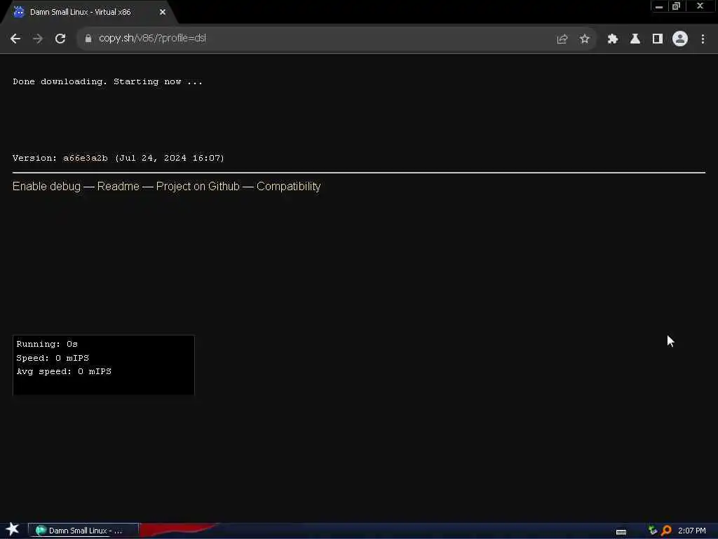The image size is (718, 539).
Task: Reload the copy.sh page
Action: [x=60, y=39]
